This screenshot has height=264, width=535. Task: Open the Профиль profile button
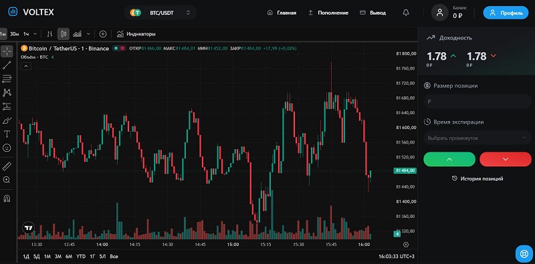506,13
